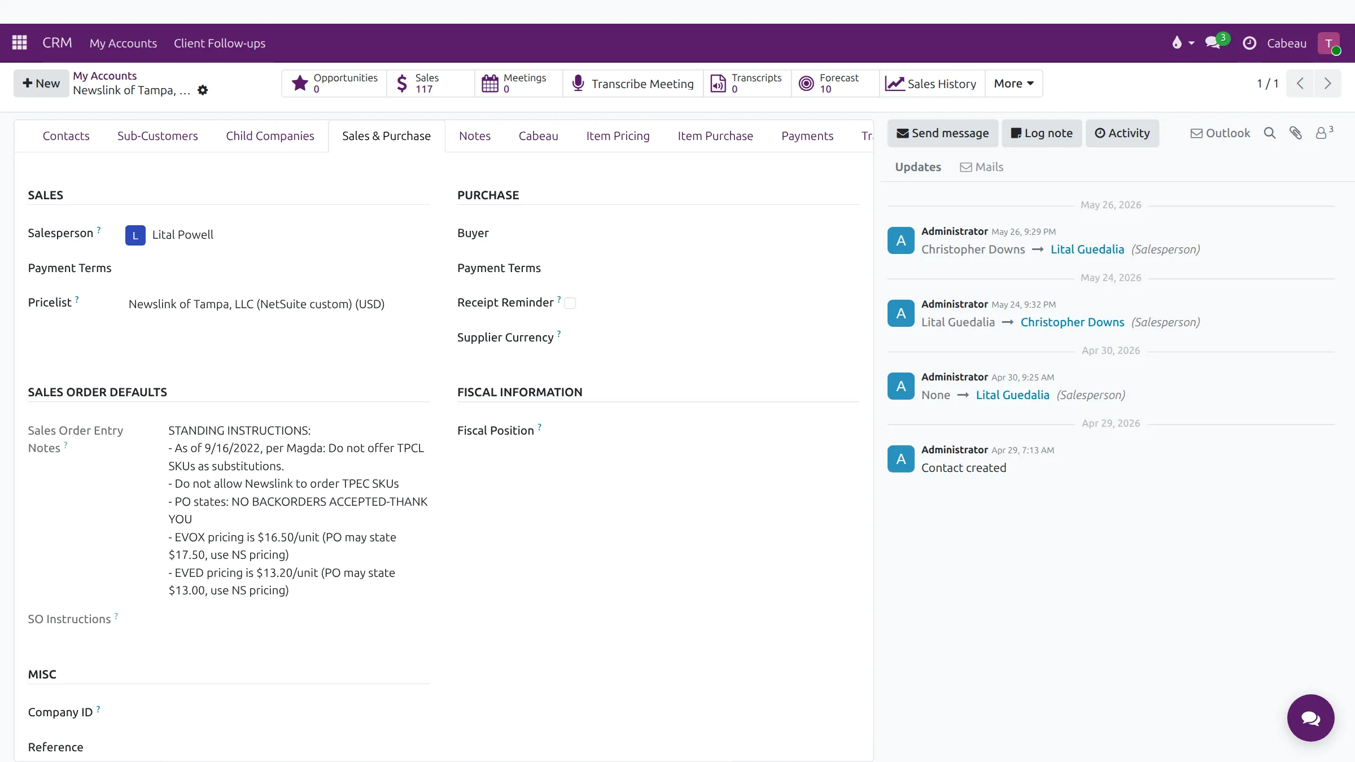Open user avatar menu
1355x762 pixels.
coord(1329,43)
